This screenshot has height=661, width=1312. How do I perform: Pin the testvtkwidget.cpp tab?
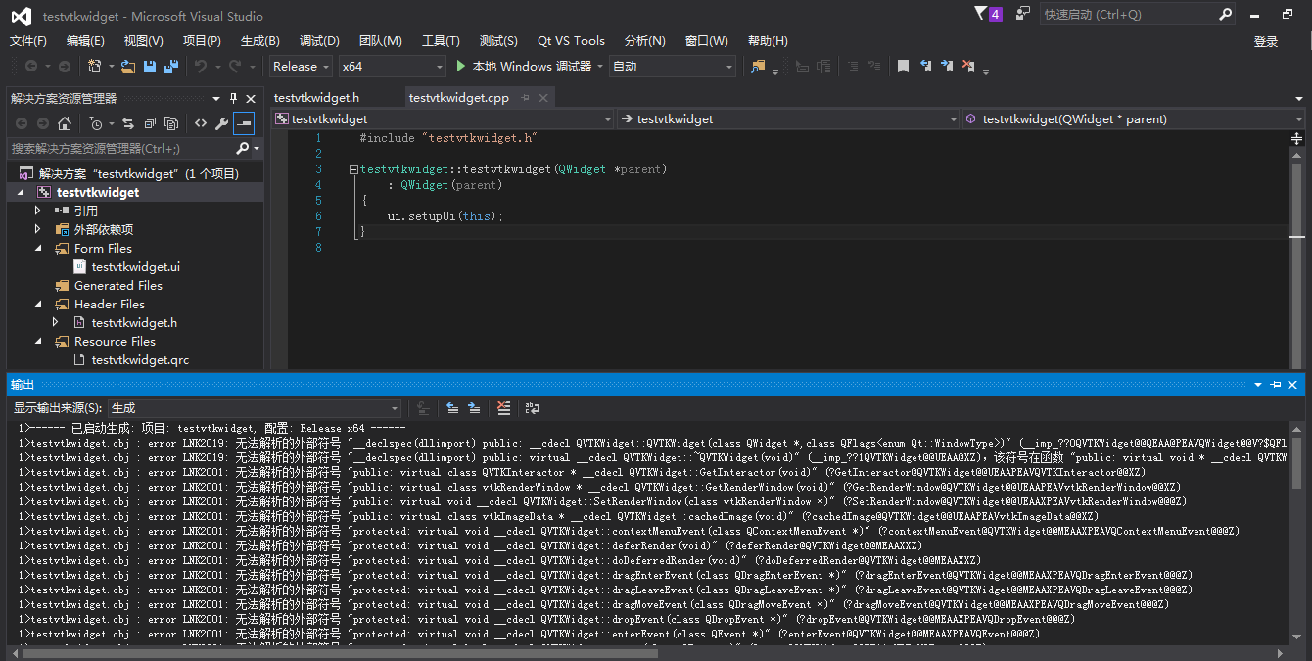click(x=526, y=98)
